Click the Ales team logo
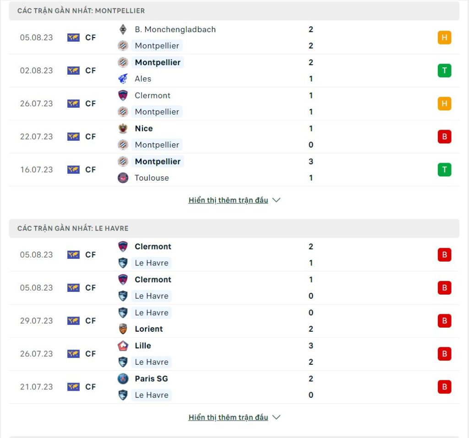 [x=123, y=79]
